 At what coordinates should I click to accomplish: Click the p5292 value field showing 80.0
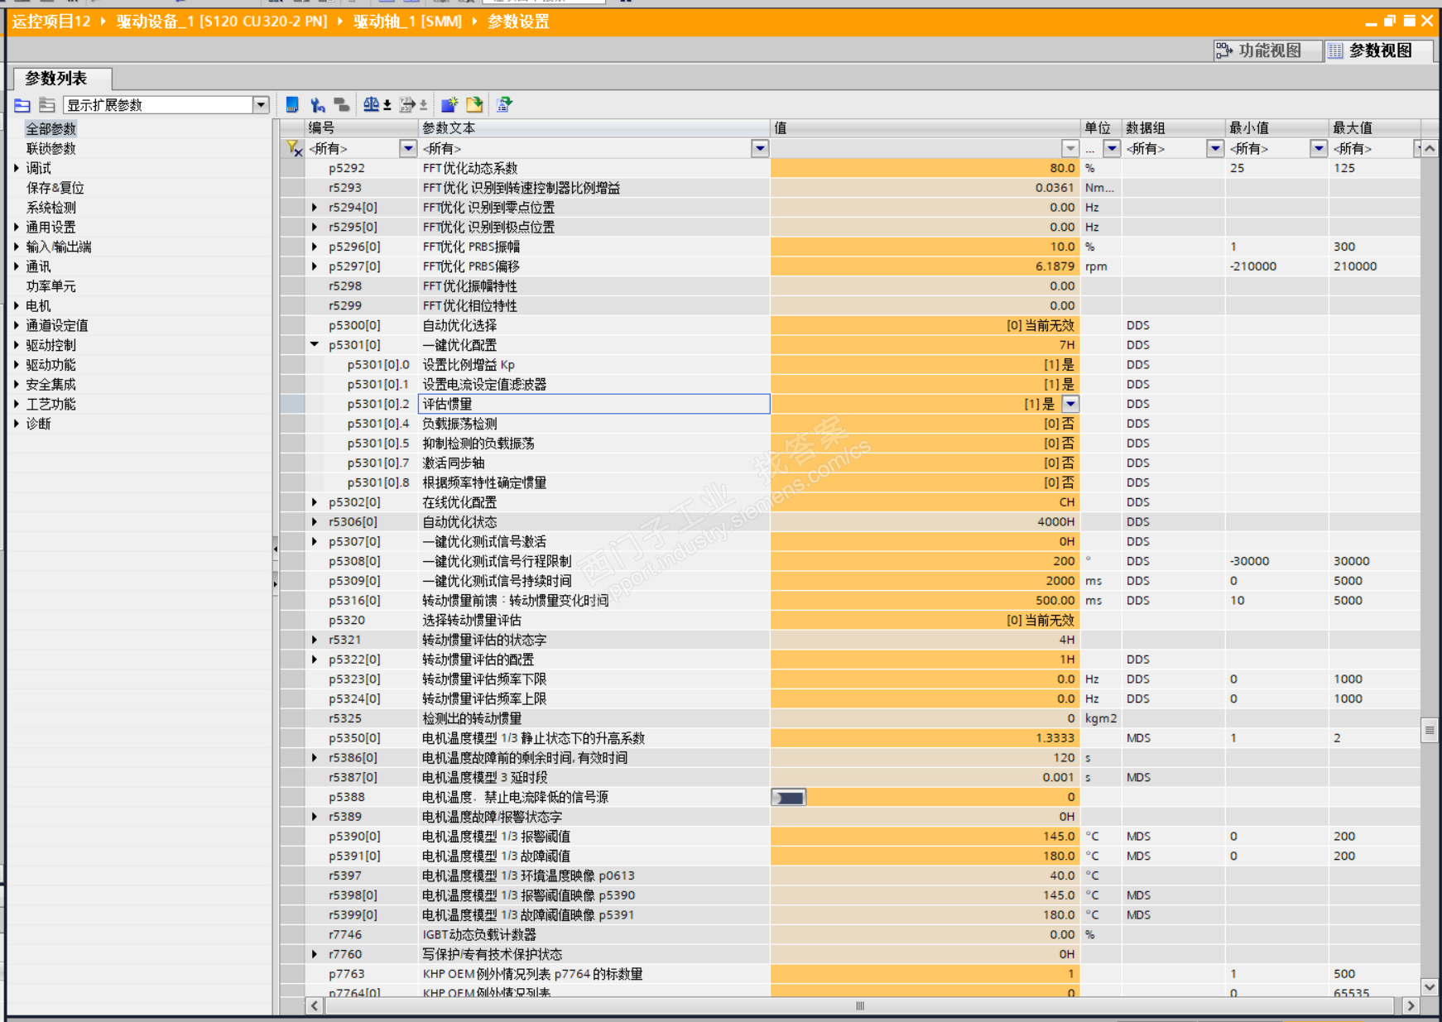pyautogui.click(x=925, y=168)
